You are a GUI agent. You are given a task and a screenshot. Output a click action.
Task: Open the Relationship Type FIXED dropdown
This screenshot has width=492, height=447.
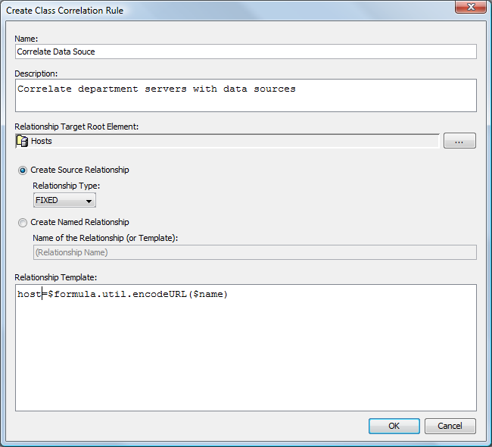click(x=64, y=200)
